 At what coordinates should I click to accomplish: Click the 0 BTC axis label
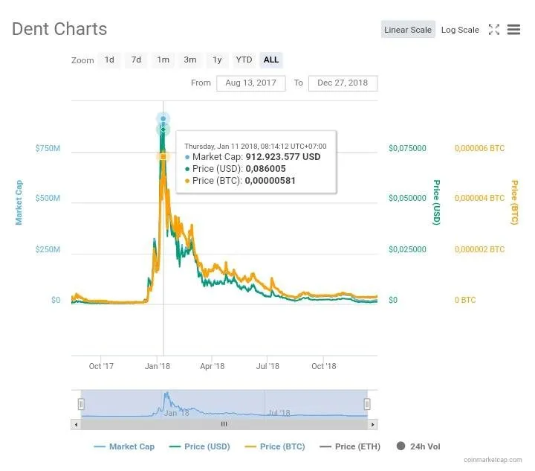465,300
